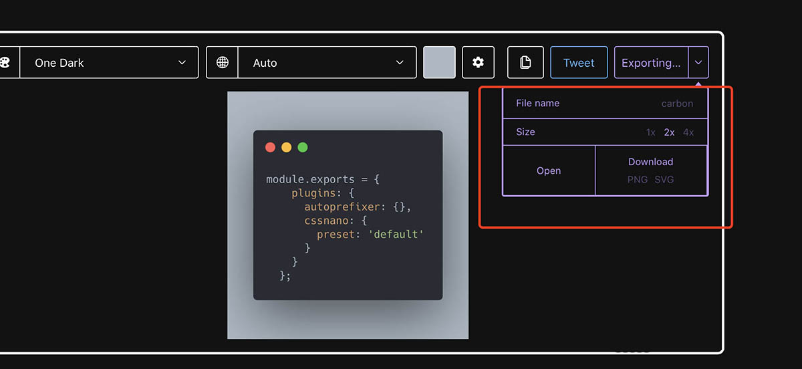802x369 pixels.
Task: Click the Exporting... button
Action: click(651, 62)
